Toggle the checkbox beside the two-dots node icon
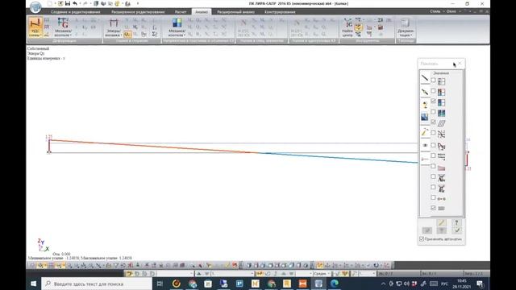 pyautogui.click(x=434, y=197)
